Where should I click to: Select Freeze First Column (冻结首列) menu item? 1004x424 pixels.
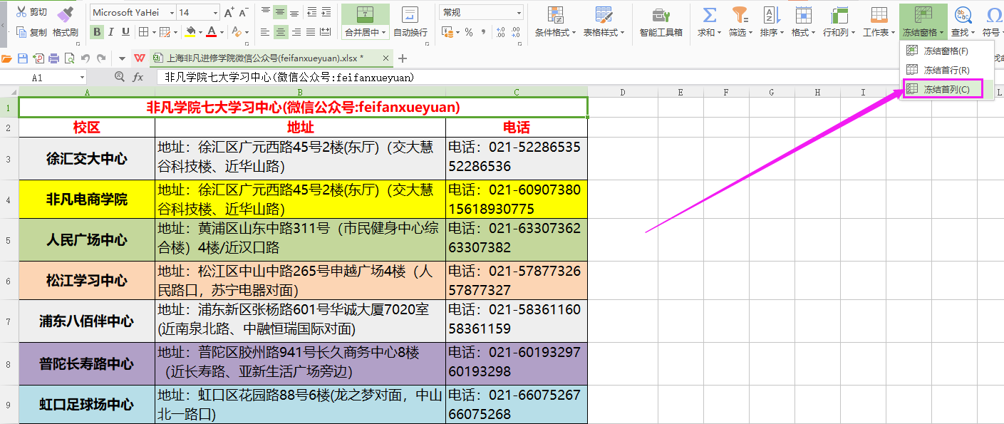tap(946, 89)
